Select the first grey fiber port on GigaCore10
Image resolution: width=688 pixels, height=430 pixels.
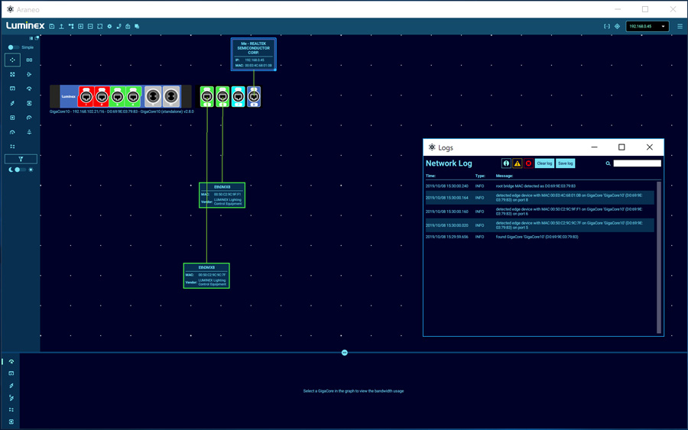tap(153, 96)
